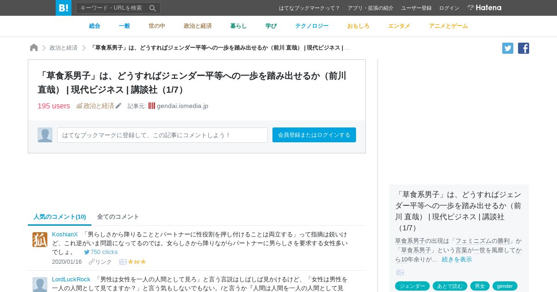Add a star in the sidebar article card
557x292 pixels.
click(400, 273)
